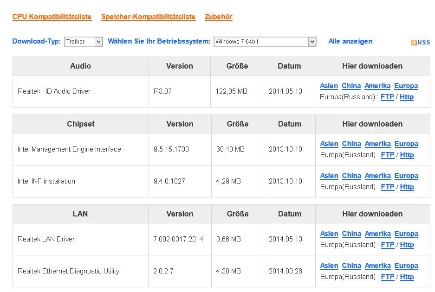Get Intel INF installation via FTP
435x292 pixels.
(388, 187)
